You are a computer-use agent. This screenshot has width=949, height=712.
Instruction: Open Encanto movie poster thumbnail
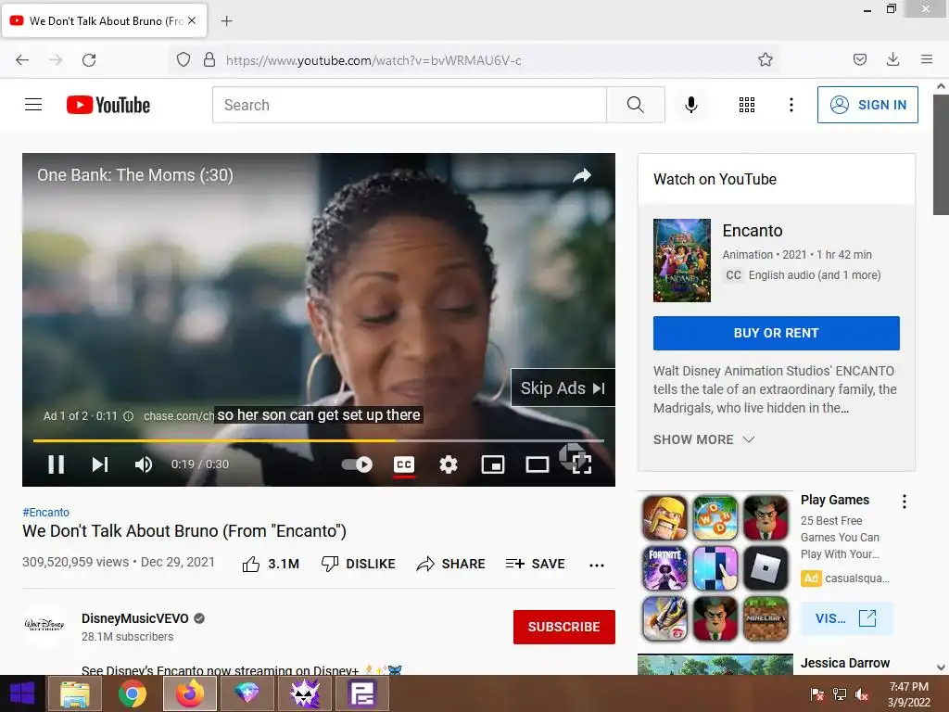coord(681,261)
